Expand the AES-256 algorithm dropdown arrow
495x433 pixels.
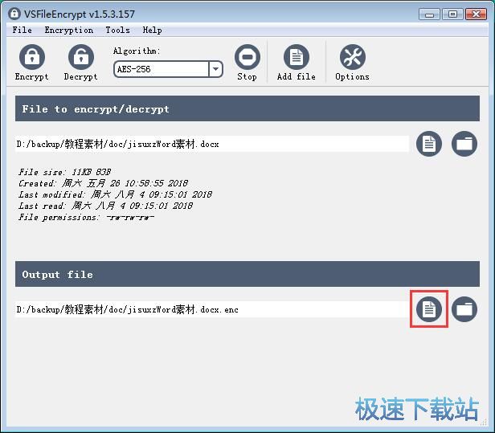pos(215,69)
